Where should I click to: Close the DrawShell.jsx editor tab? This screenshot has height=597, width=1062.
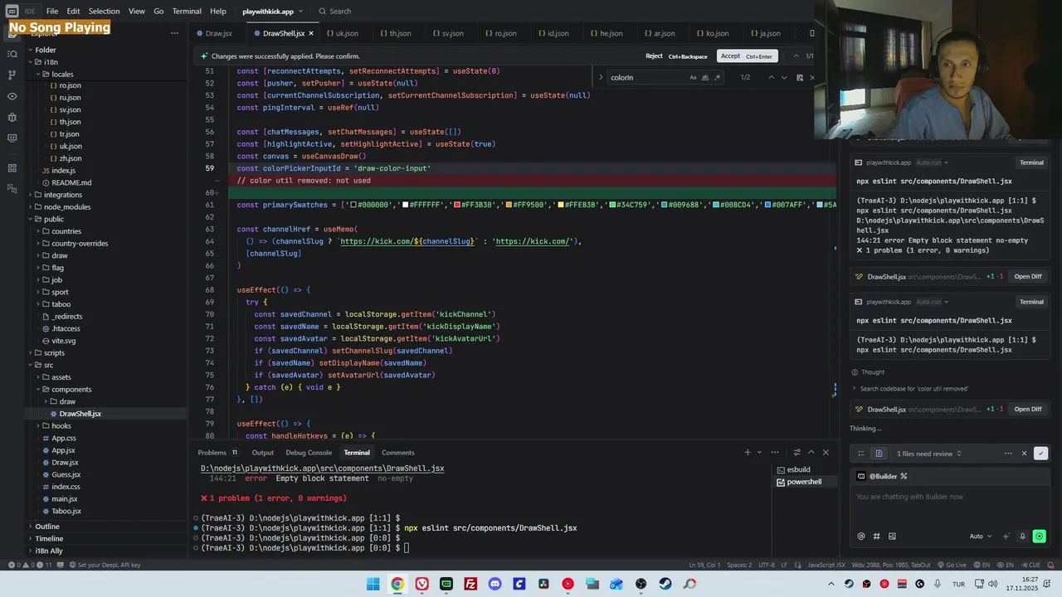coord(311,33)
